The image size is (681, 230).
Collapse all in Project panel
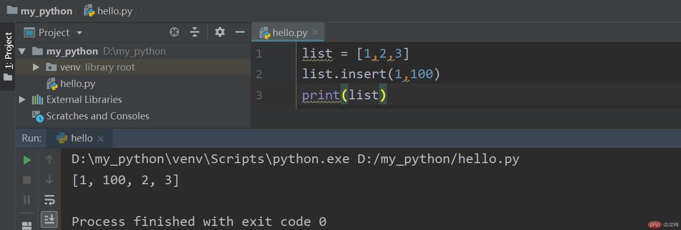[x=195, y=32]
